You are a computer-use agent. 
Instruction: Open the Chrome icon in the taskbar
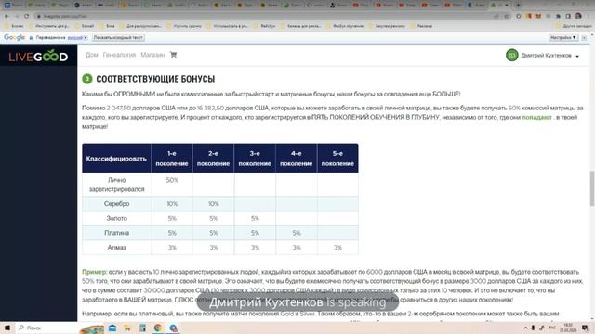(x=157, y=328)
